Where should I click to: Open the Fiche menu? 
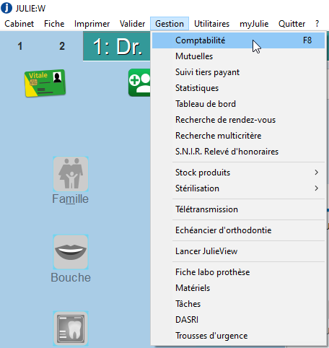[x=54, y=24]
